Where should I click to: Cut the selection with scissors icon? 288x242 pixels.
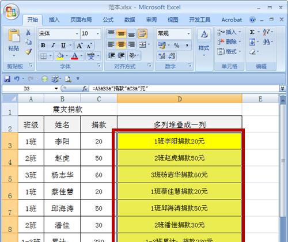tap(28, 32)
